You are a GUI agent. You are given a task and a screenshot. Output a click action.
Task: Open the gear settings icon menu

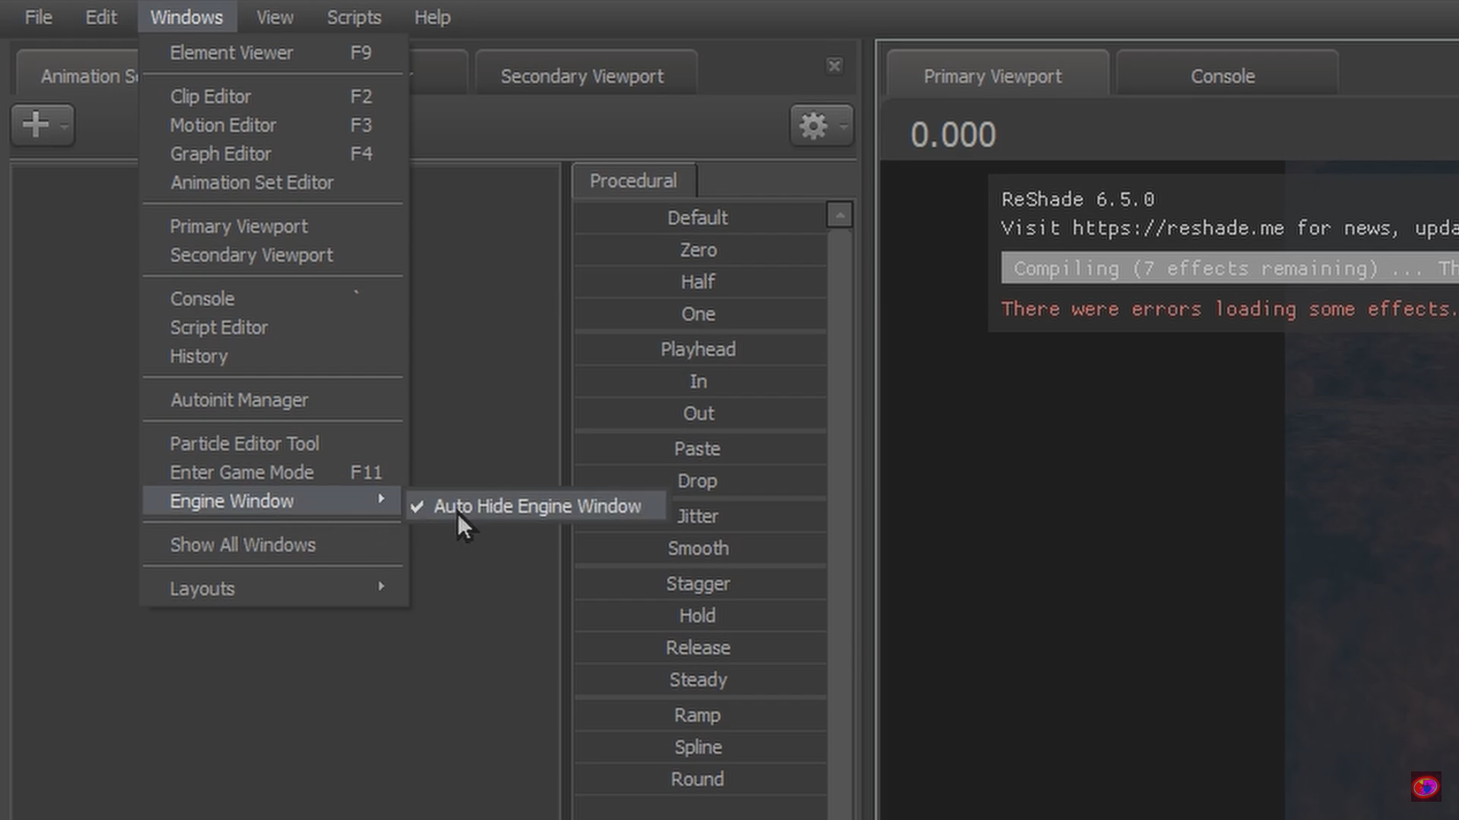(x=813, y=125)
